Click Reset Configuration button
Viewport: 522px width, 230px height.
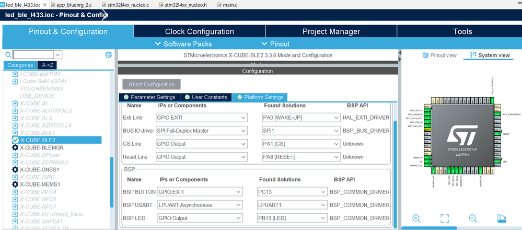click(152, 84)
